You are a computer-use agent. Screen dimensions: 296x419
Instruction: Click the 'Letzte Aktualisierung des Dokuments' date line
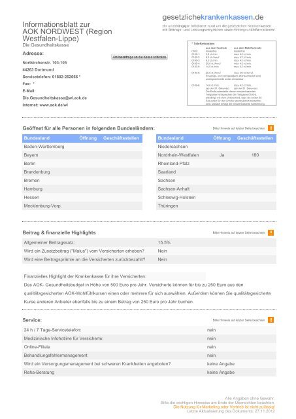click(231, 411)
